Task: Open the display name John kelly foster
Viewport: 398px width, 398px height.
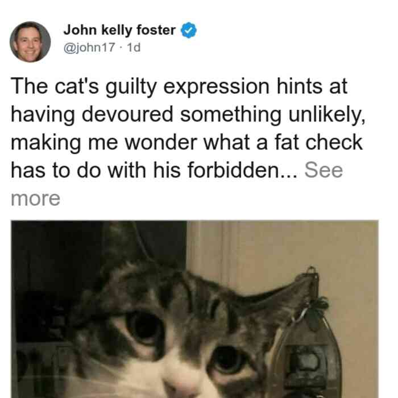Action: 119,30
